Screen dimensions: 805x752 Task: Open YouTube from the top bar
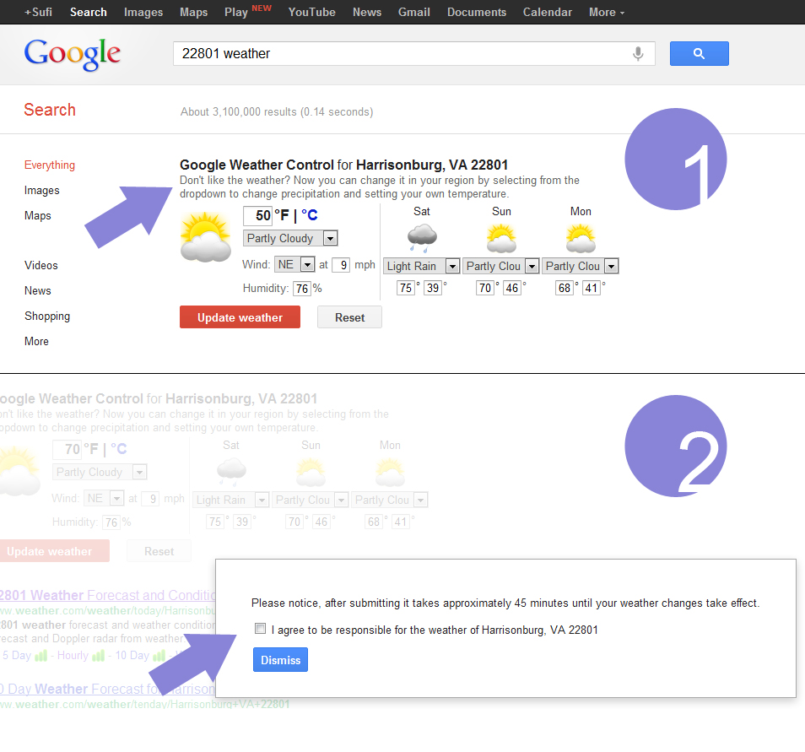(311, 12)
